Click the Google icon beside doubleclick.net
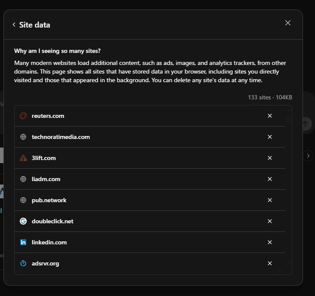 [x=23, y=221]
